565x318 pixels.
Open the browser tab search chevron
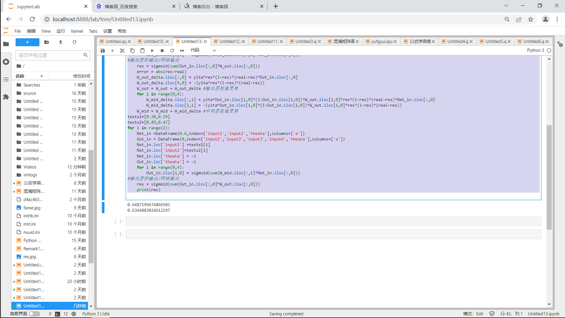pos(506,6)
